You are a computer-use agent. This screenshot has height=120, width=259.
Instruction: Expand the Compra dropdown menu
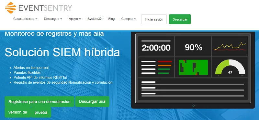[x=128, y=19]
